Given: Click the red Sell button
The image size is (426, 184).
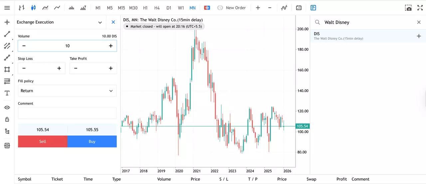Looking at the screenshot, I should coord(43,141).
